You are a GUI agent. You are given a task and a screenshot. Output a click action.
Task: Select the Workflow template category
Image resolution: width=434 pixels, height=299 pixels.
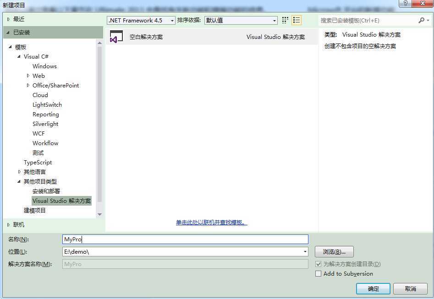pyautogui.click(x=45, y=143)
